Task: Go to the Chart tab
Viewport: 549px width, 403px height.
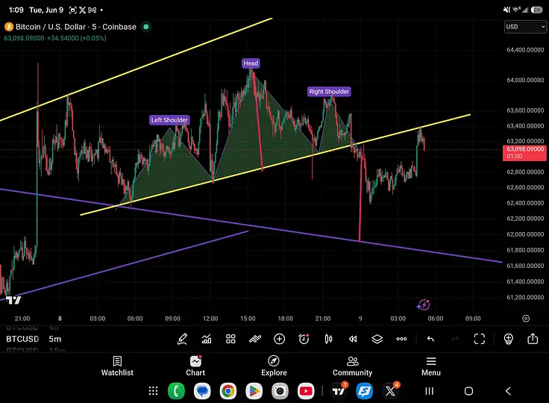Action: tap(195, 366)
